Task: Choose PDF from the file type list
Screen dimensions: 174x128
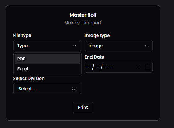Action: [47, 59]
